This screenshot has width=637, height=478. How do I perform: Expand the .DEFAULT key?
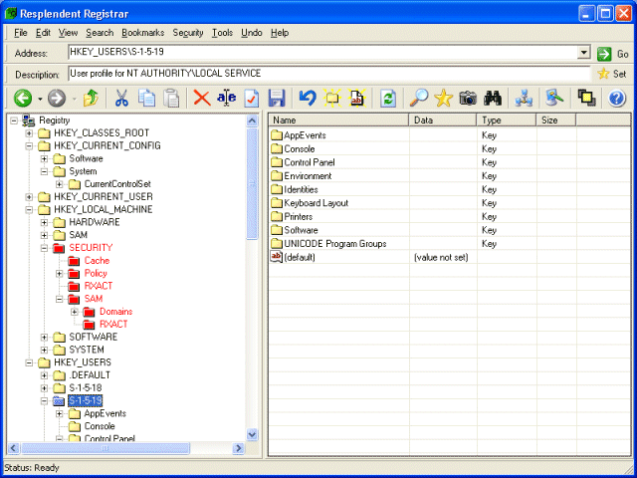pos(44,375)
